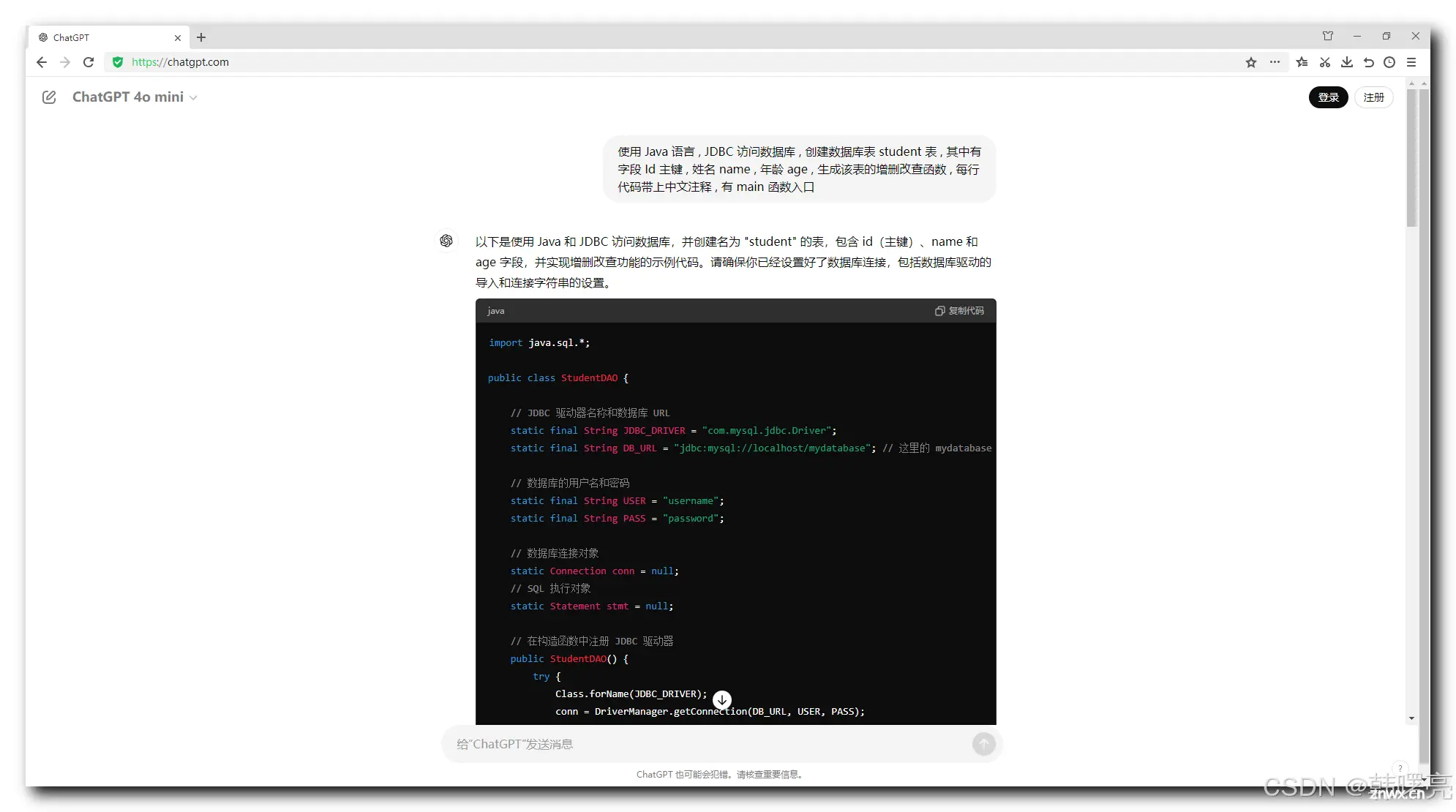Open the ChatGPT 4o mini model dropdown

pyautogui.click(x=135, y=97)
